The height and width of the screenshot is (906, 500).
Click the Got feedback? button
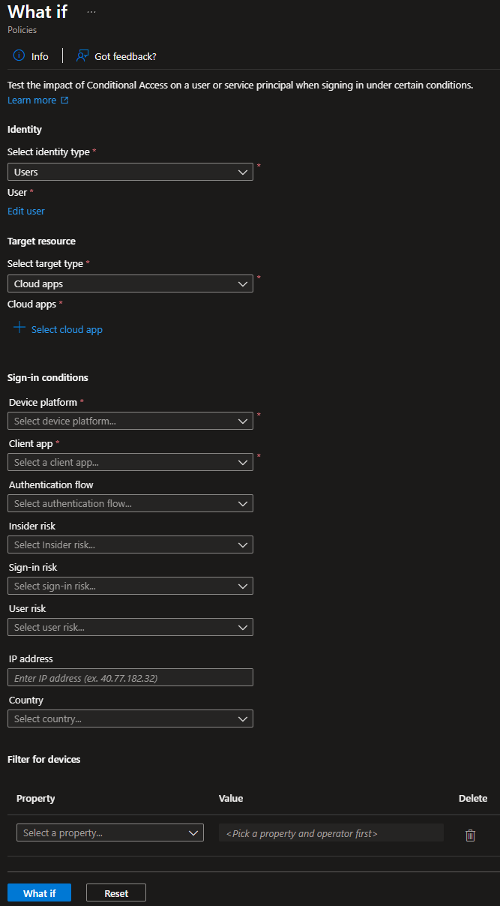tap(116, 56)
